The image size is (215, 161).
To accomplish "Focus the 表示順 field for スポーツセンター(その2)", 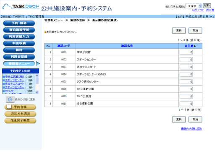I will coord(186,74).
